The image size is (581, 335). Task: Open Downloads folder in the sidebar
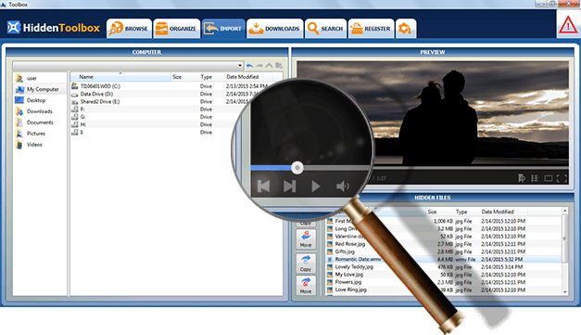39,111
